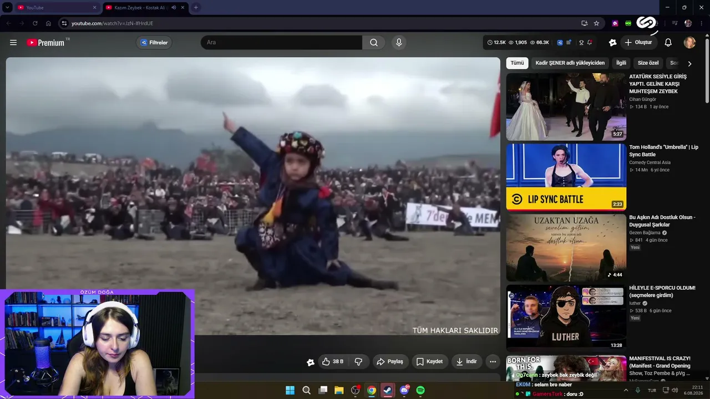The height and width of the screenshot is (399, 710).
Task: Click inside the Ara search field
Action: point(281,43)
